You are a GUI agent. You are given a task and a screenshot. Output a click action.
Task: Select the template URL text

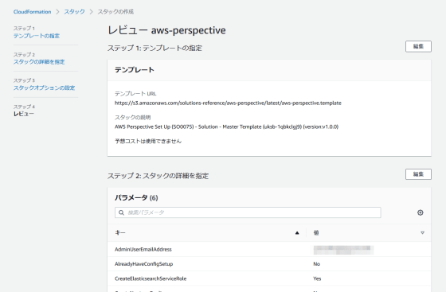(x=228, y=103)
